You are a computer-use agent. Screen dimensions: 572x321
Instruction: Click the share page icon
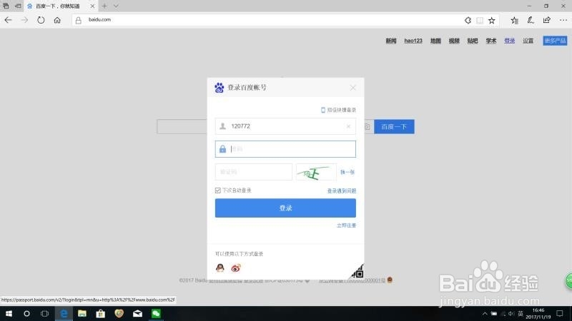(x=546, y=21)
